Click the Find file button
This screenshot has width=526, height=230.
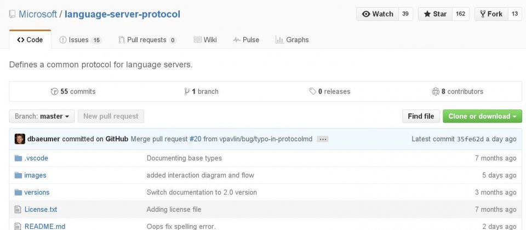tap(421, 116)
